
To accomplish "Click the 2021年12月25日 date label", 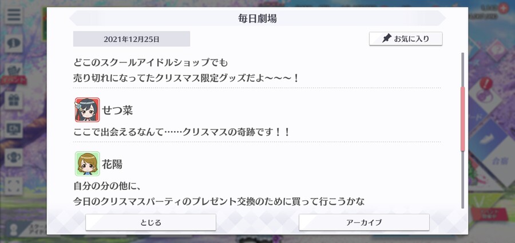I will click(x=132, y=39).
